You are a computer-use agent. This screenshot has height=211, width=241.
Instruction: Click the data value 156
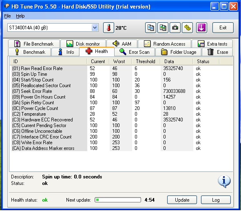167,80
